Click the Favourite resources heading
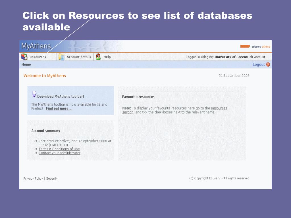Viewport: 291px width, 218px height. [x=138, y=97]
